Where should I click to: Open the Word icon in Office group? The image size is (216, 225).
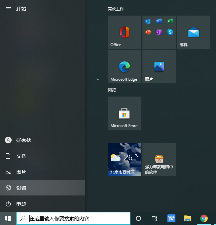[159, 21]
